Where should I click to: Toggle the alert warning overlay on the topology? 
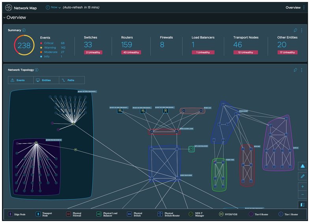click(x=303, y=166)
